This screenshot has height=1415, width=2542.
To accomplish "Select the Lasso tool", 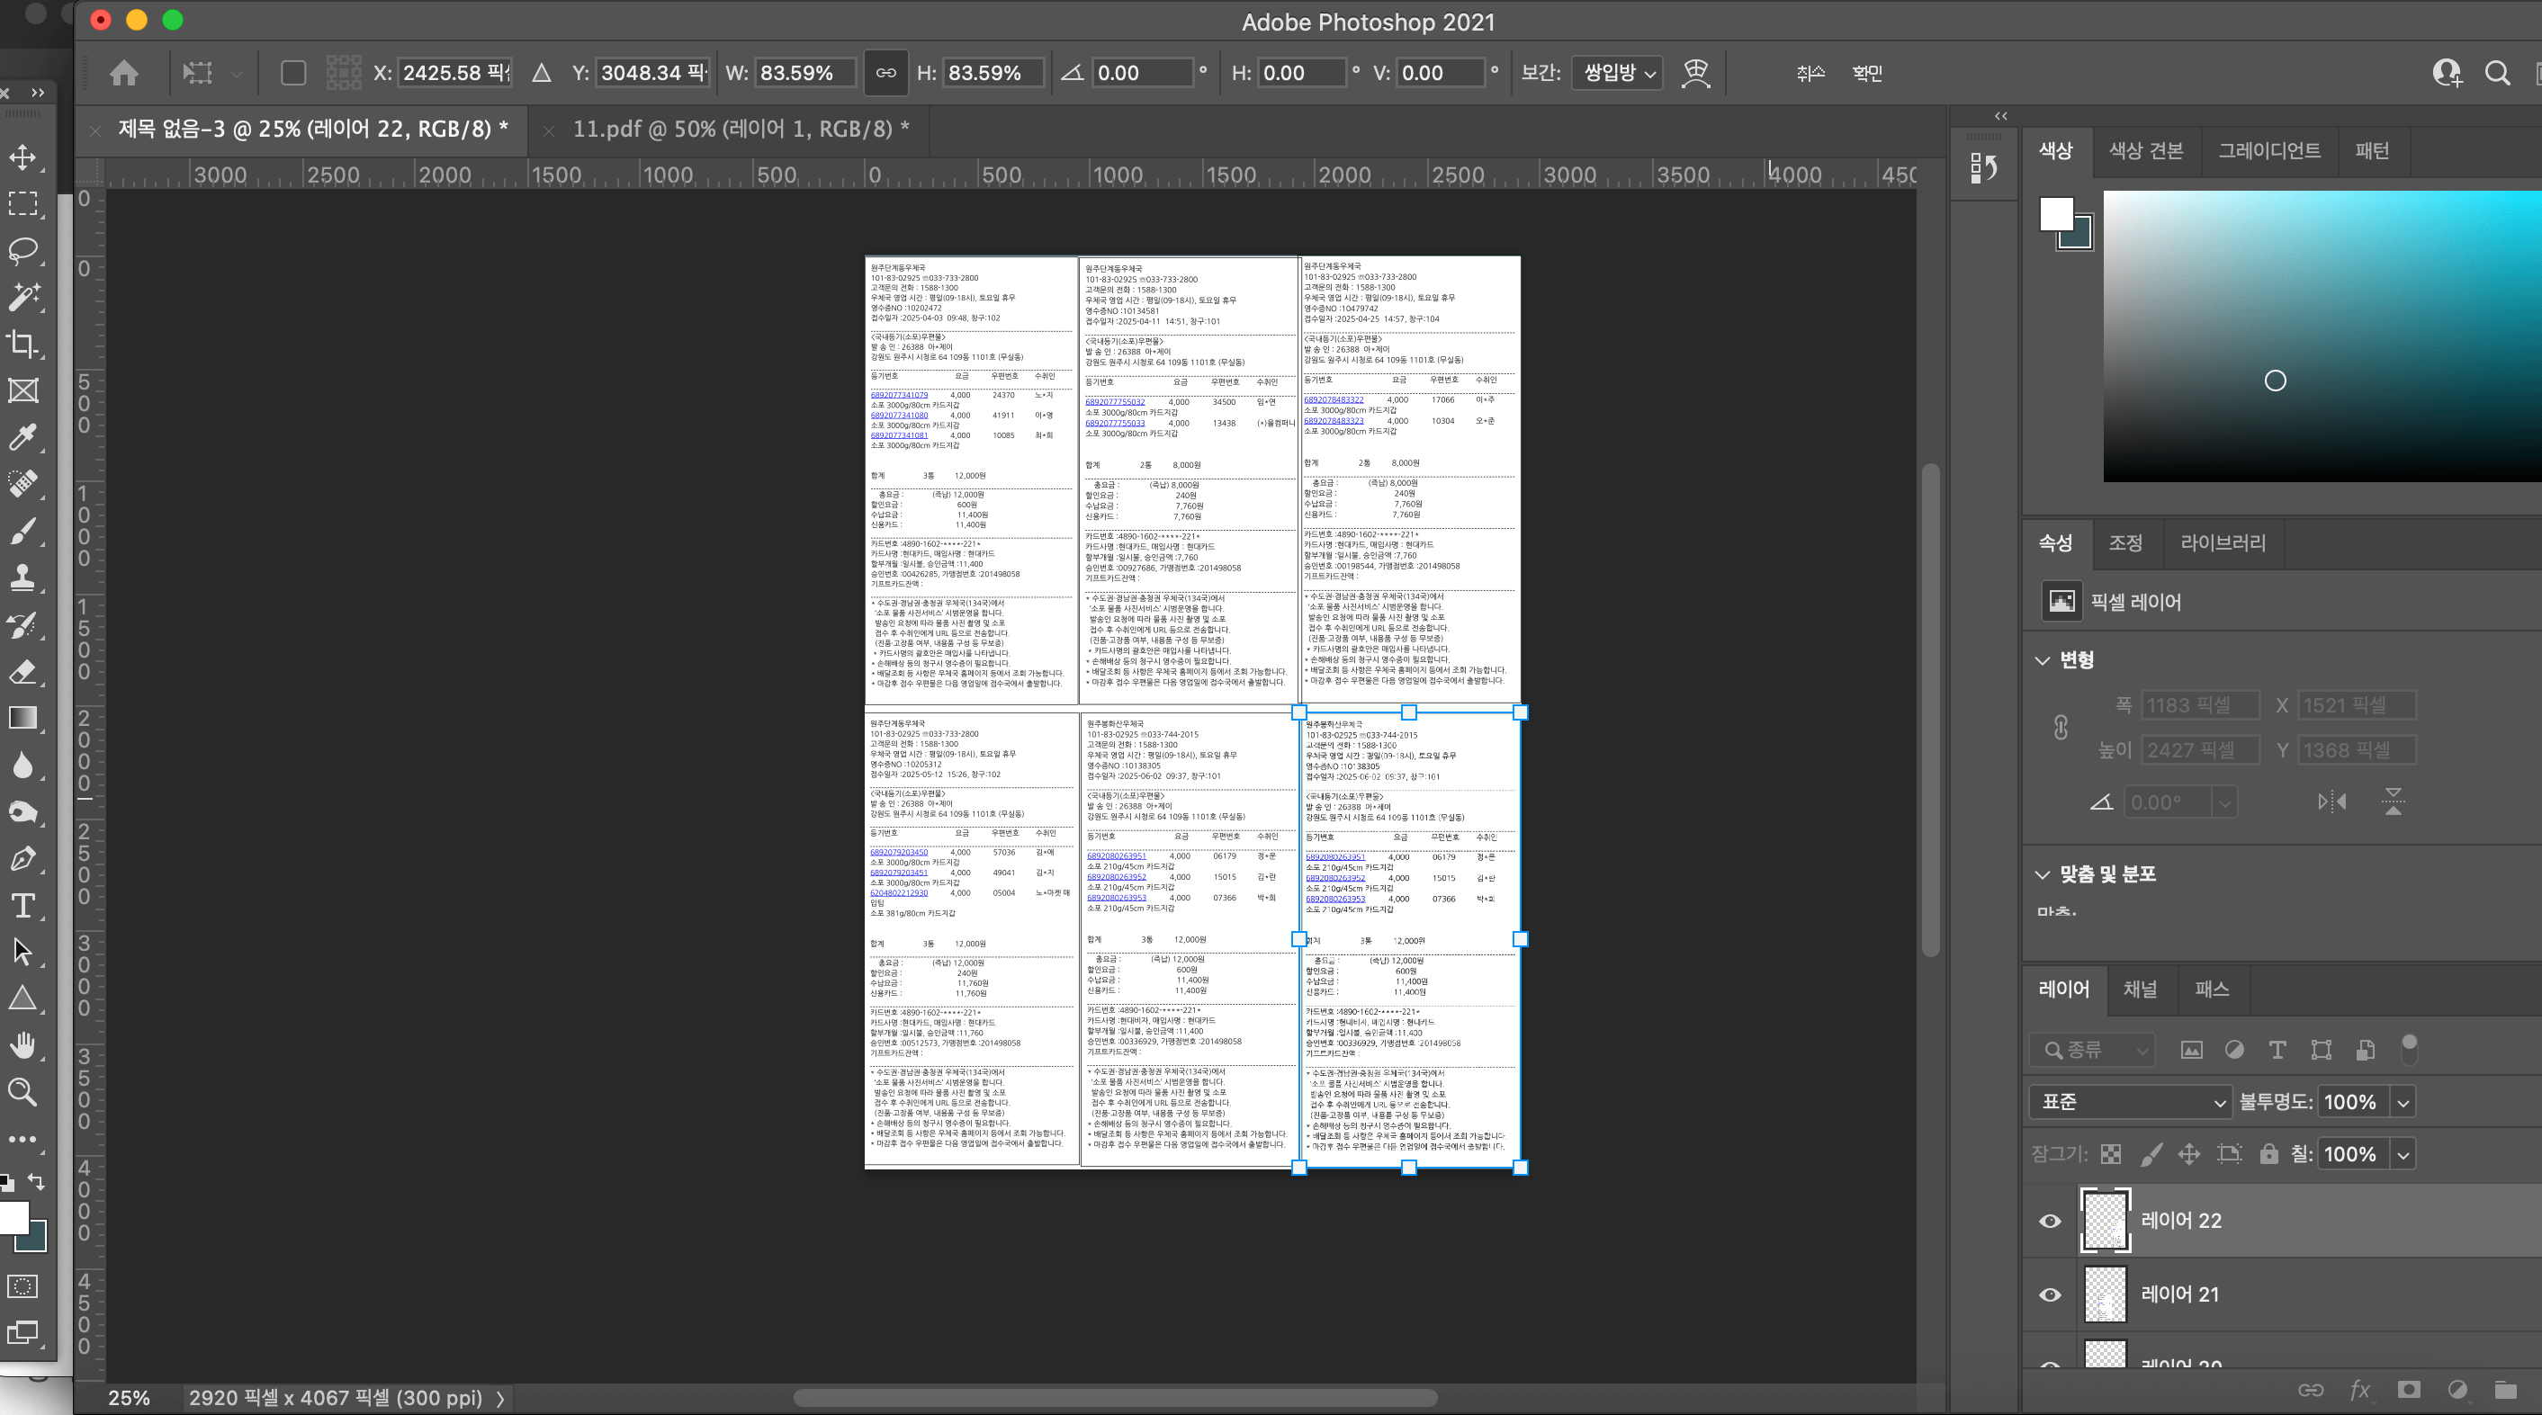I will (22, 248).
